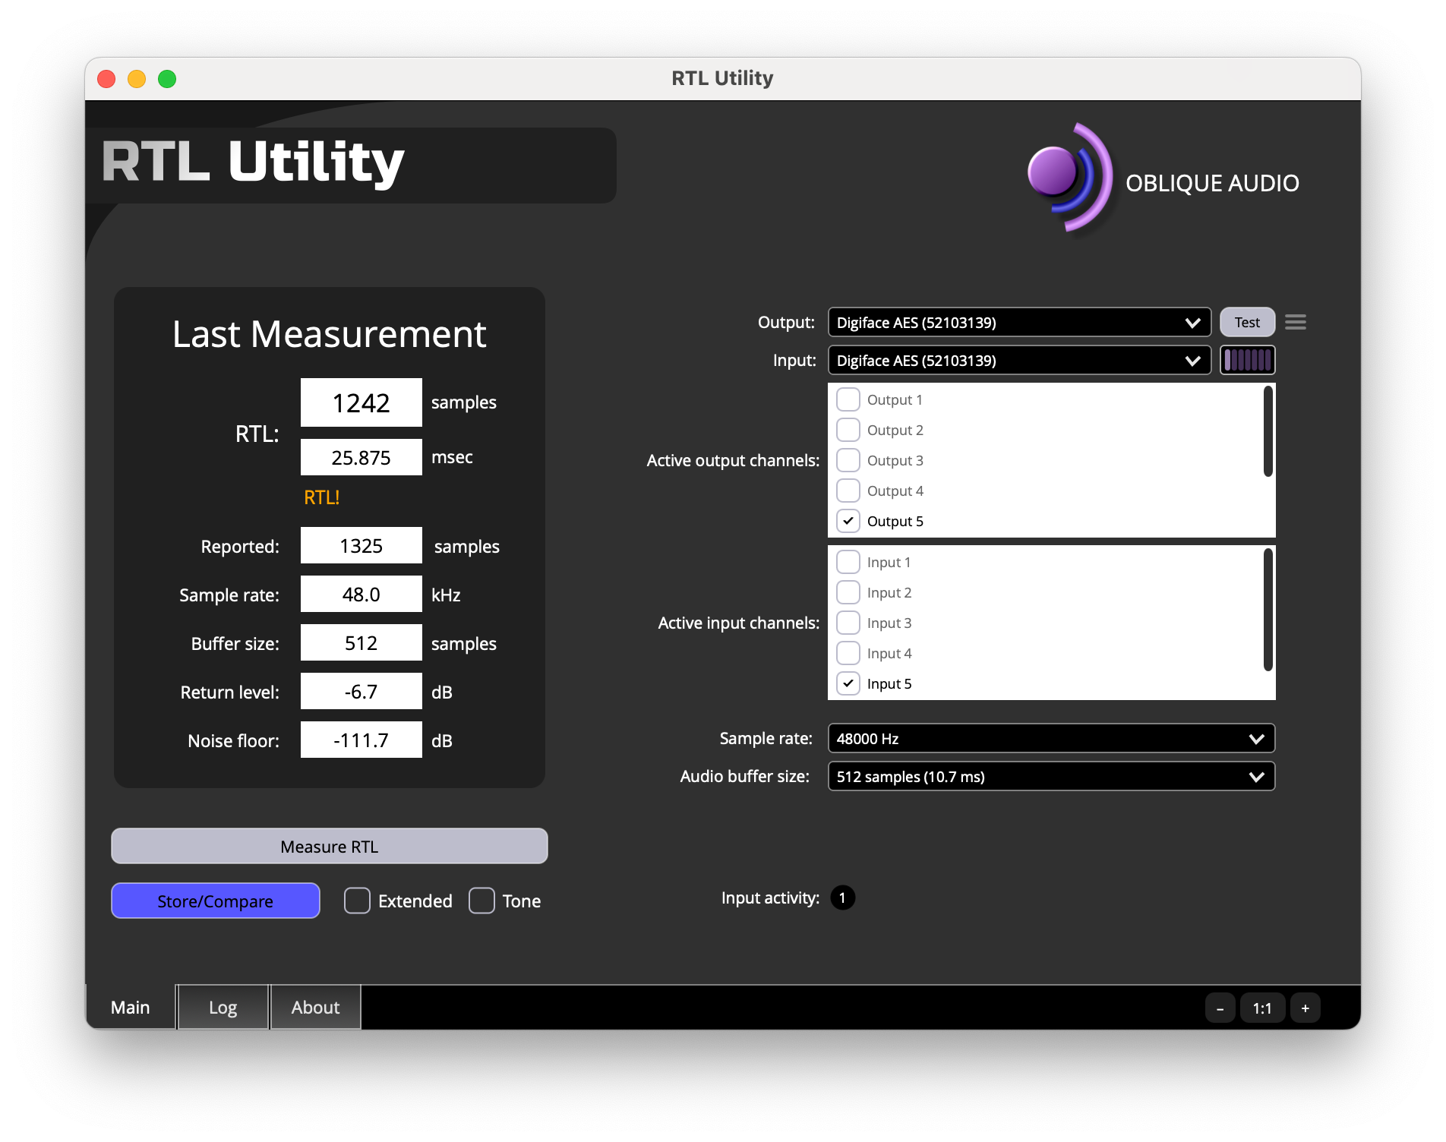Click the yellow minimize window button
This screenshot has width=1446, height=1142.
click(137, 79)
